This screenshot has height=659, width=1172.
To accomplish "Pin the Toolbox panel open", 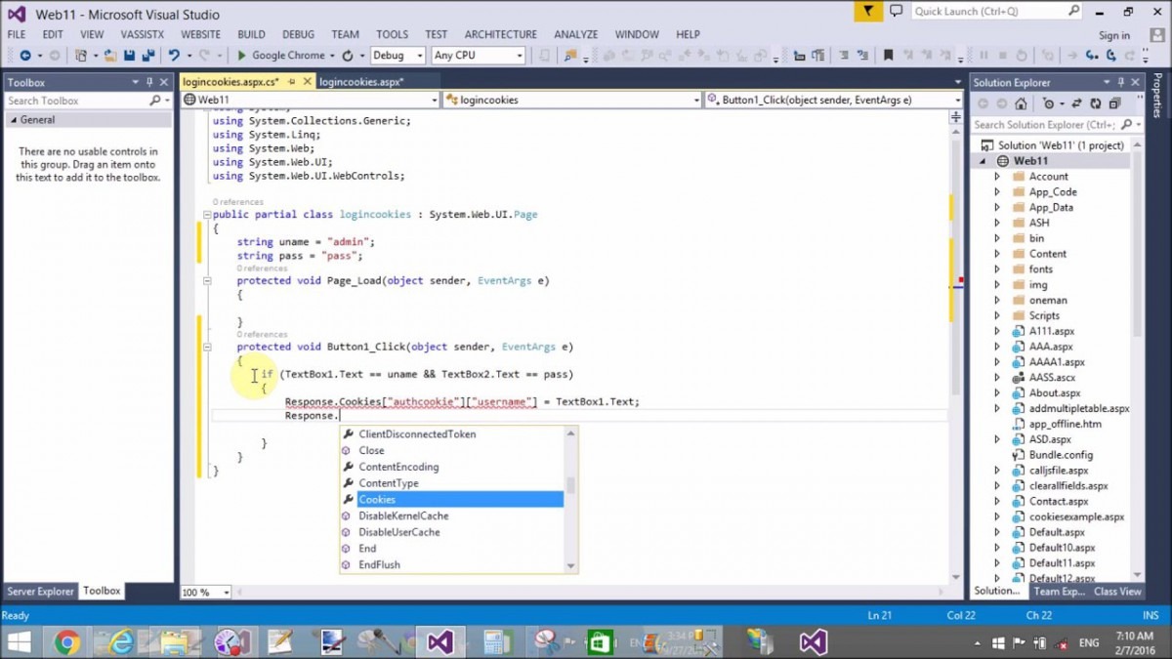I will [149, 82].
